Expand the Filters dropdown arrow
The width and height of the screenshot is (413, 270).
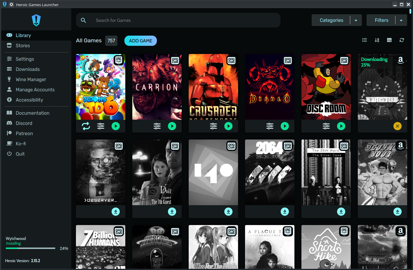401,20
